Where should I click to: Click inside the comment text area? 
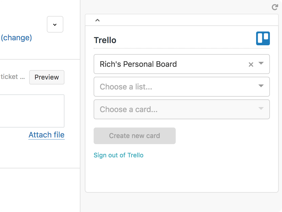32,111
